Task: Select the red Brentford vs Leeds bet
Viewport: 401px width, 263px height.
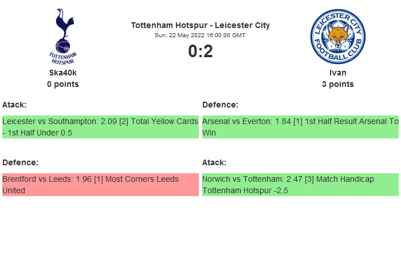Action: tap(100, 185)
